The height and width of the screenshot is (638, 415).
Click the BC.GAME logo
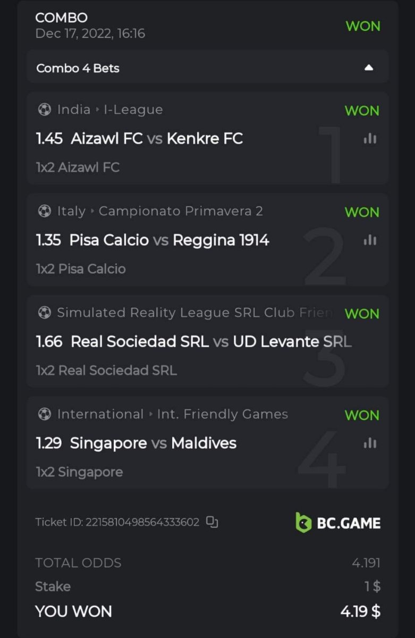(x=338, y=523)
